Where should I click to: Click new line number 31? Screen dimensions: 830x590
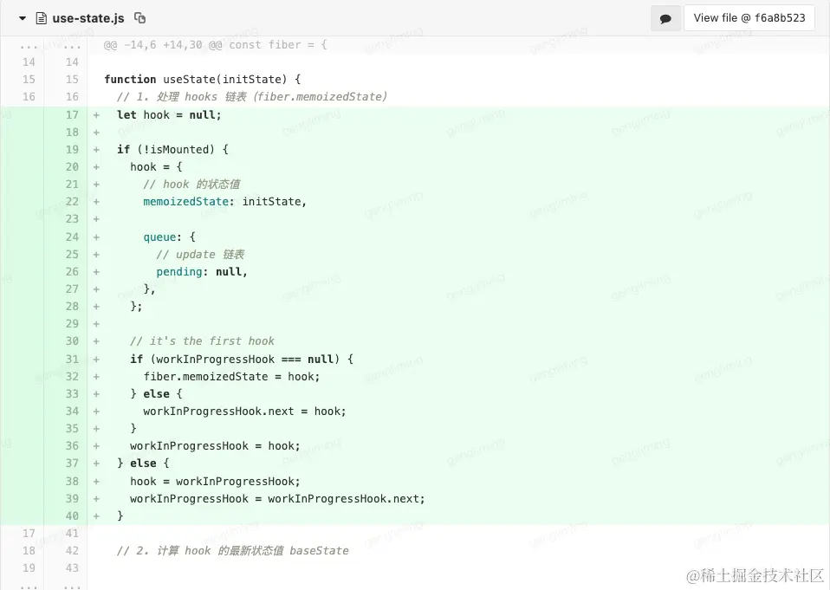coord(72,360)
